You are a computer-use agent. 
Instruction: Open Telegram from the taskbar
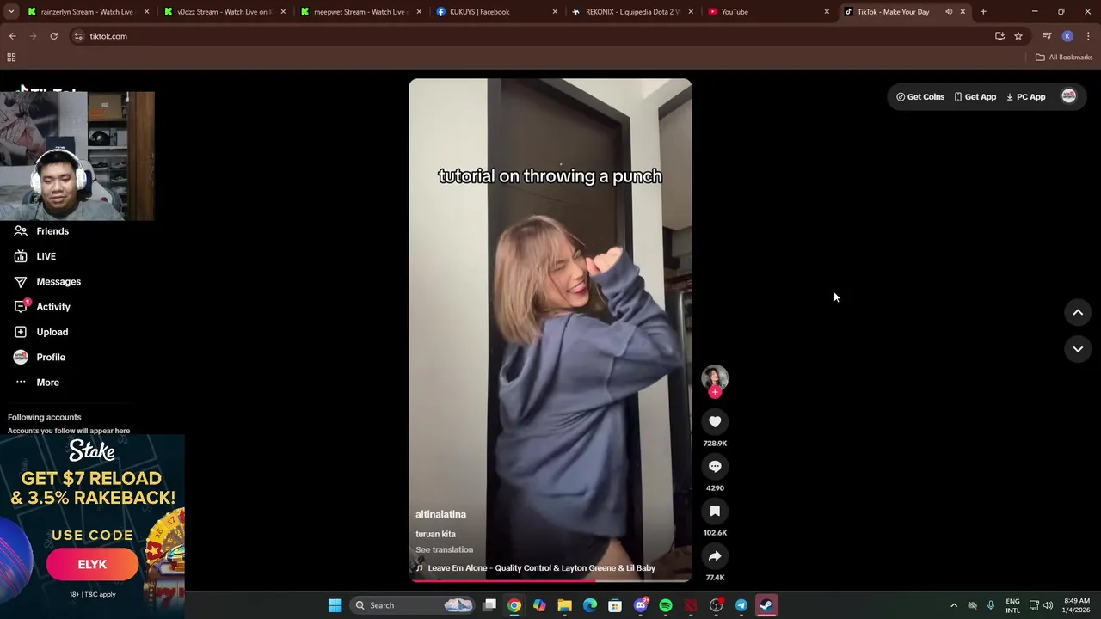tap(741, 605)
